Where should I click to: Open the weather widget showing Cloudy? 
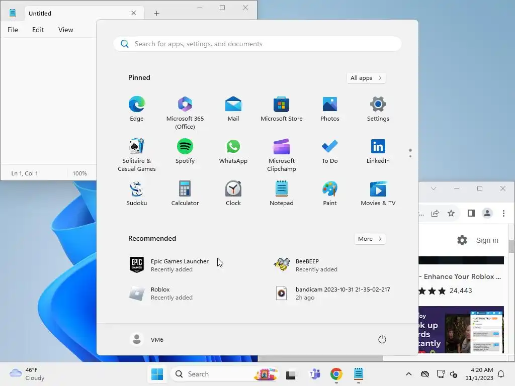pyautogui.click(x=27, y=374)
